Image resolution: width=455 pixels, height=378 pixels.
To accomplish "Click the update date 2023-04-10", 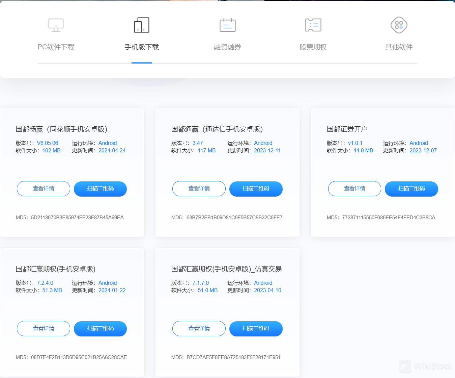I will (x=268, y=290).
